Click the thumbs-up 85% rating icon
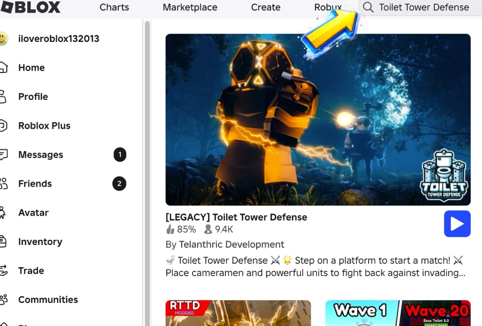This screenshot has width=482, height=326. click(x=170, y=229)
